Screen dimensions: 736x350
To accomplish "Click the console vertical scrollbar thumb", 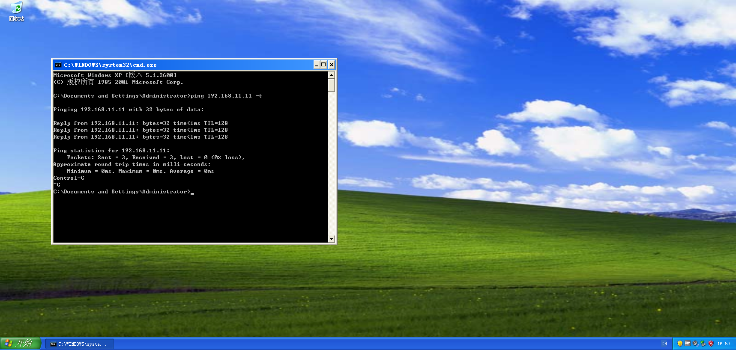I will (331, 85).
